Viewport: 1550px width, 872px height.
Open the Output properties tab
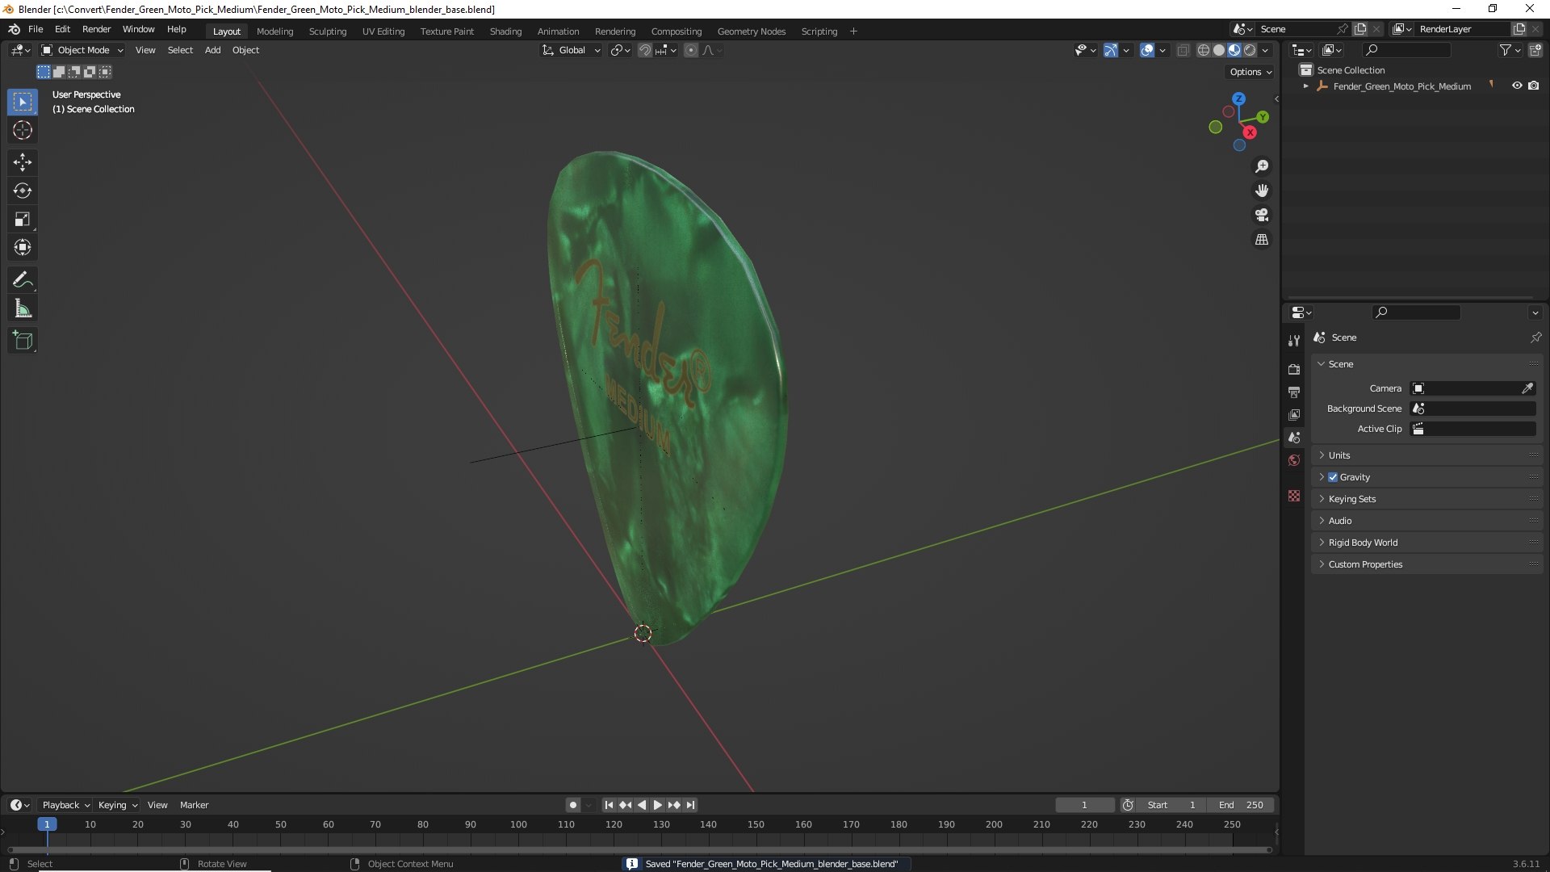1294,392
